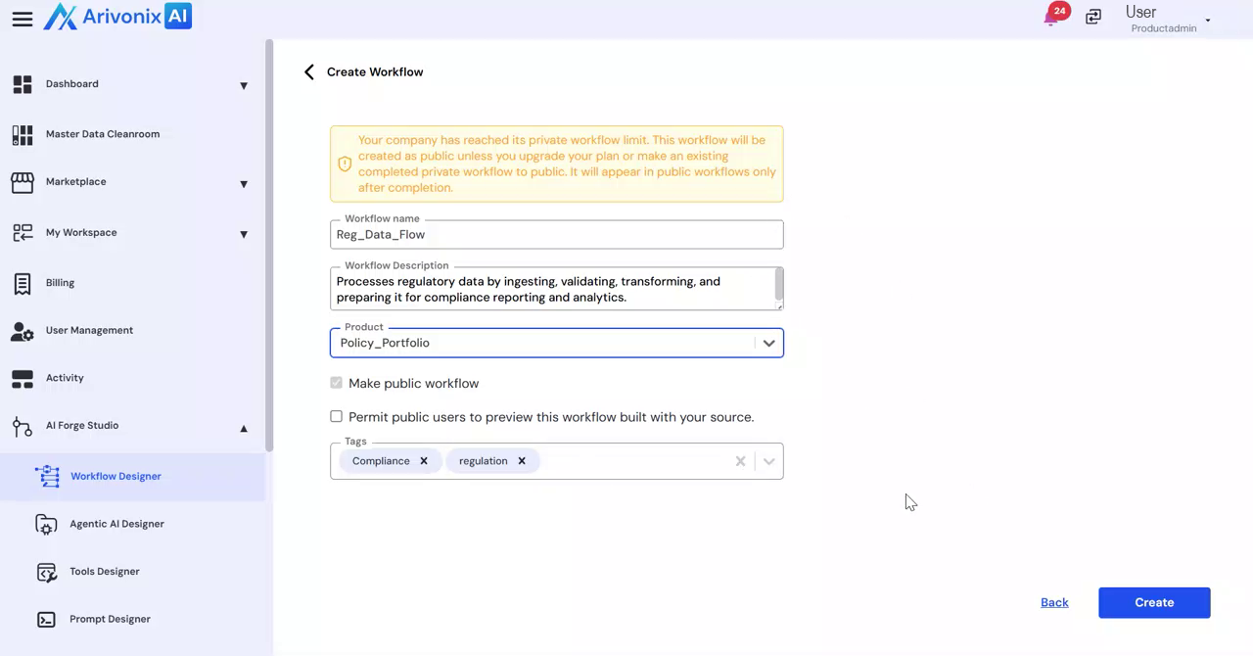The width and height of the screenshot is (1253, 656).
Task: Toggle the Make public workflow checkbox
Action: tap(337, 383)
